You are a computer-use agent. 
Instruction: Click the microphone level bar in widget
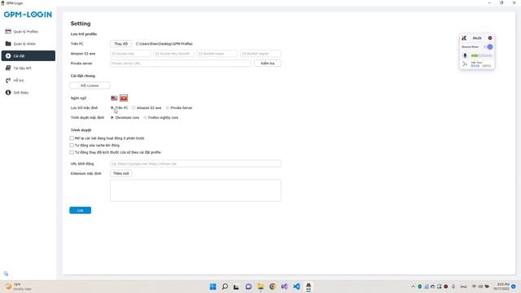click(x=481, y=55)
